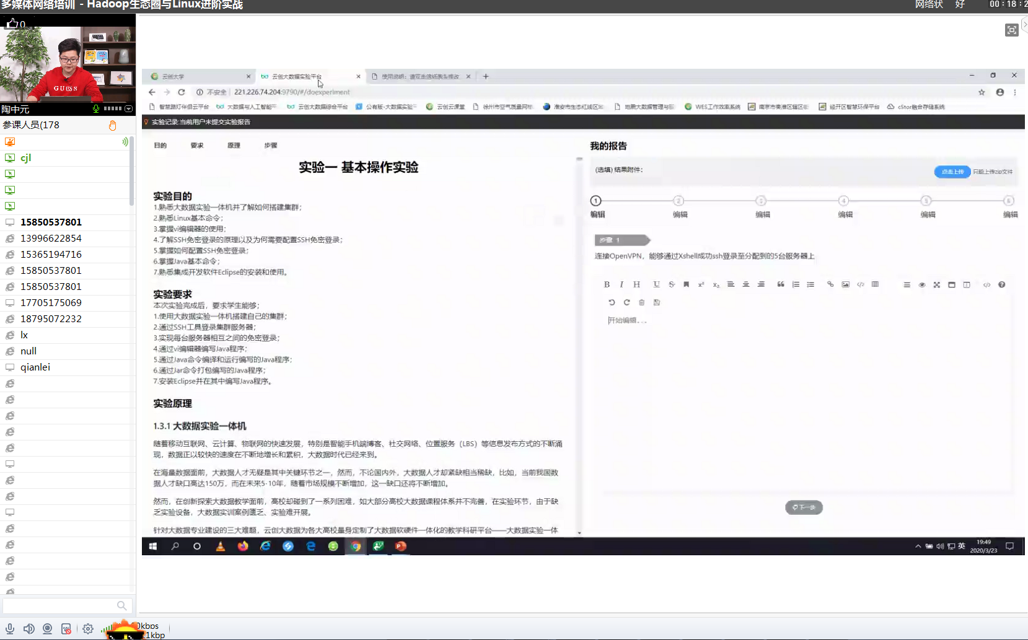Viewport: 1028px width, 640px height.
Task: Toggle the speaker volume icon at bottom
Action: click(29, 629)
